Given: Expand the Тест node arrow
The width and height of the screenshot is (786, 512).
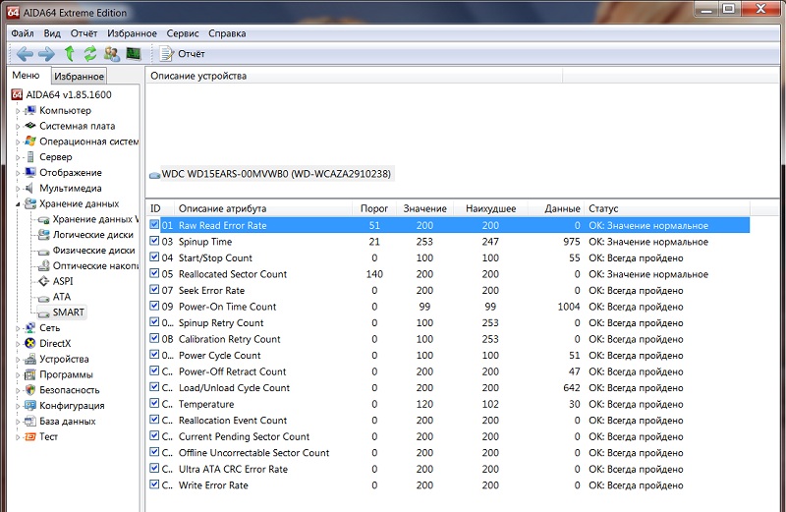Looking at the screenshot, I should pyautogui.click(x=18, y=437).
